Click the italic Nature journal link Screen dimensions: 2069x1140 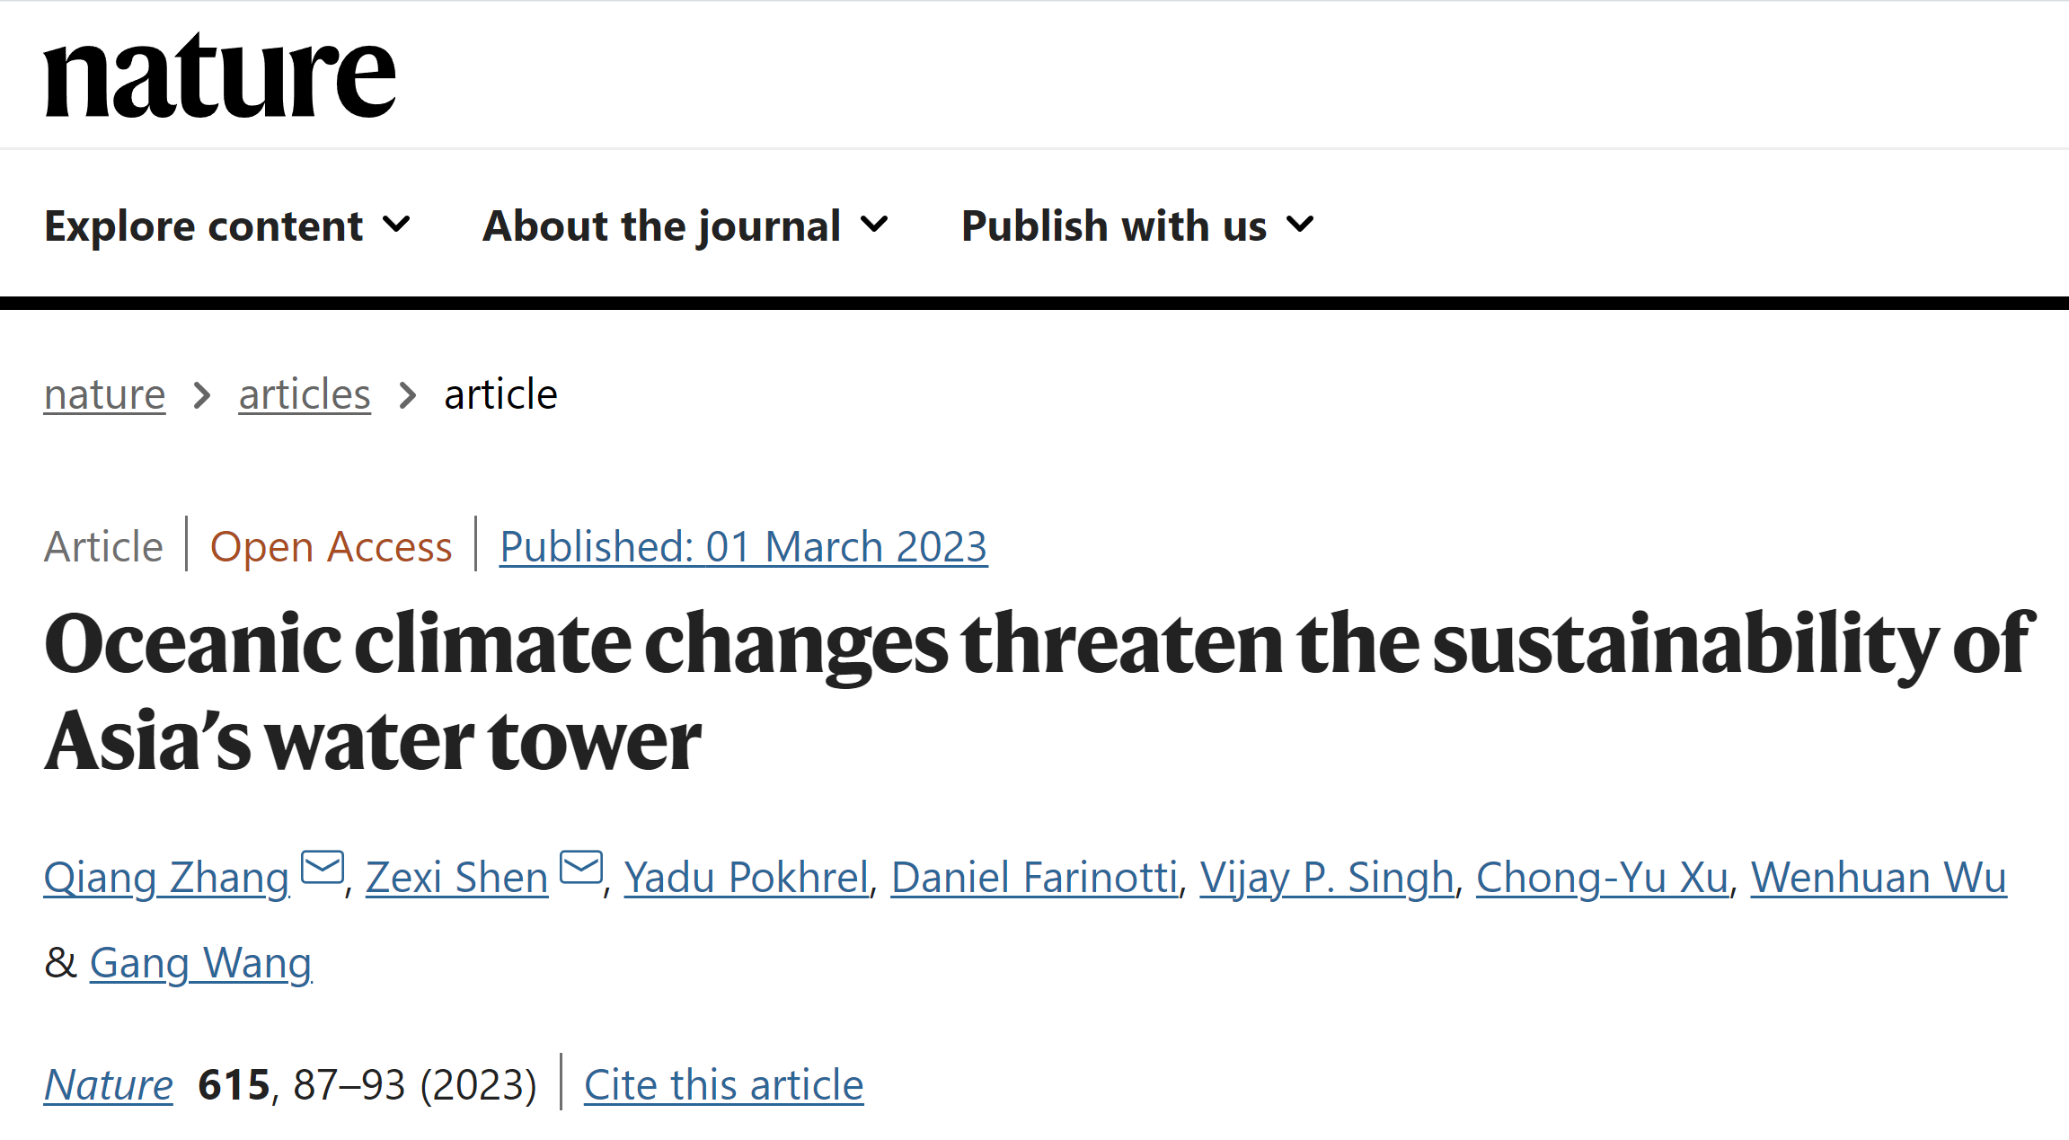pos(108,1085)
